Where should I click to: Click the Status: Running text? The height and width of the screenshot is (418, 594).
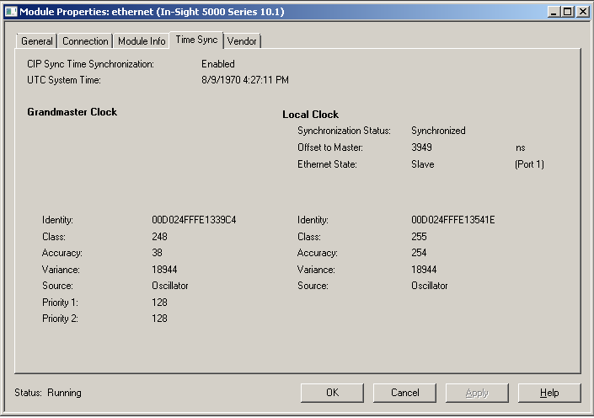coord(48,393)
